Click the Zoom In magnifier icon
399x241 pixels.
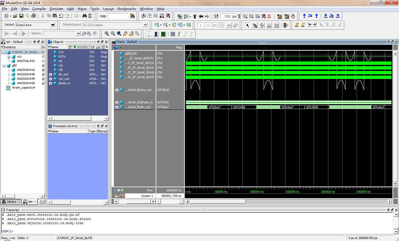[107, 34]
